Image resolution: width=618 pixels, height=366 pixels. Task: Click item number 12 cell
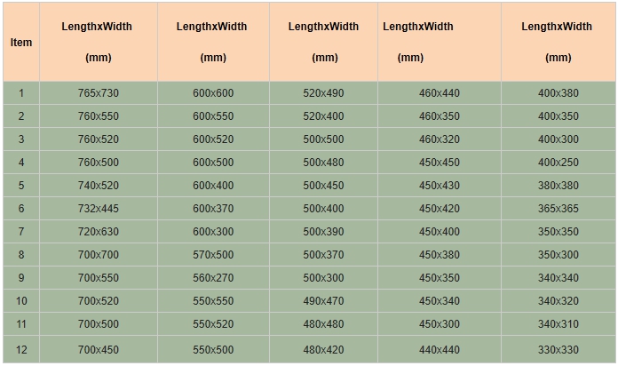(x=21, y=349)
